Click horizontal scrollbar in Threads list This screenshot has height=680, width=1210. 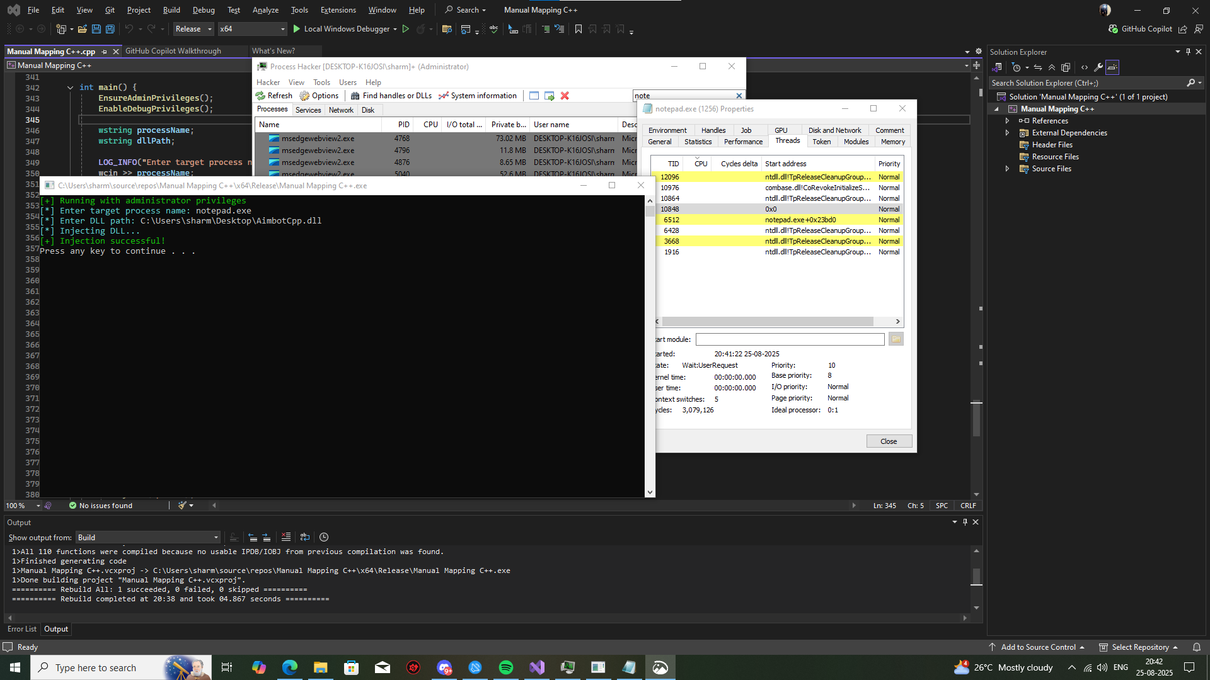tap(768, 322)
